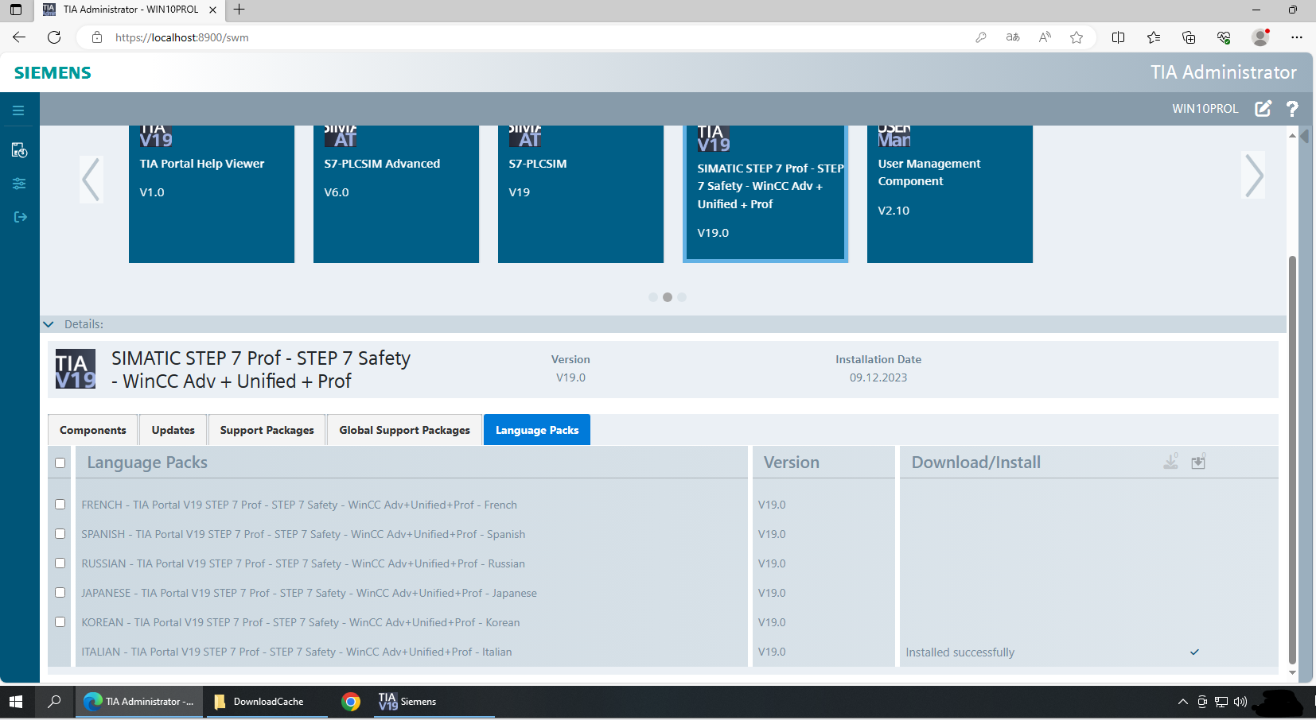This screenshot has width=1316, height=720.
Task: Select the User Management Component tile
Action: [950, 193]
